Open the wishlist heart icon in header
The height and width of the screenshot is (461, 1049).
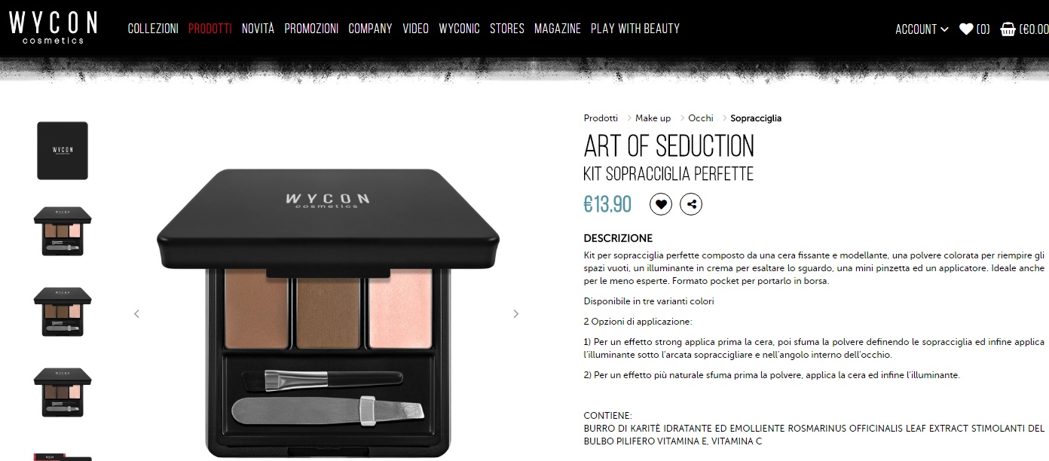coord(966,29)
